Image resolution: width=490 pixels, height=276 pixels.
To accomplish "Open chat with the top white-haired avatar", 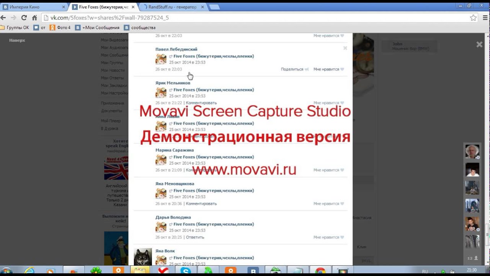I will click(472, 151).
